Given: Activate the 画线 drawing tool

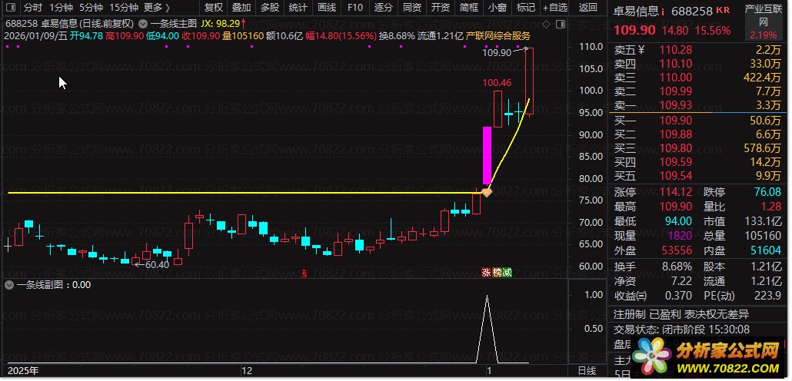Looking at the screenshot, I should pyautogui.click(x=327, y=8).
